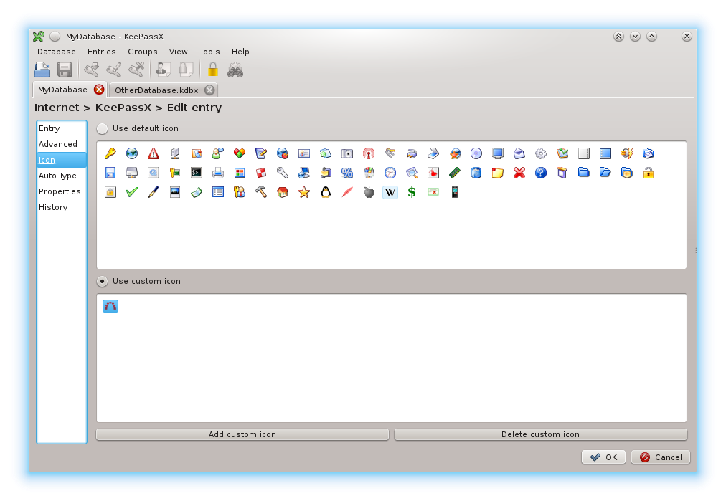Choose the Tux penguin icon
This screenshot has width=726, height=501.
326,192
